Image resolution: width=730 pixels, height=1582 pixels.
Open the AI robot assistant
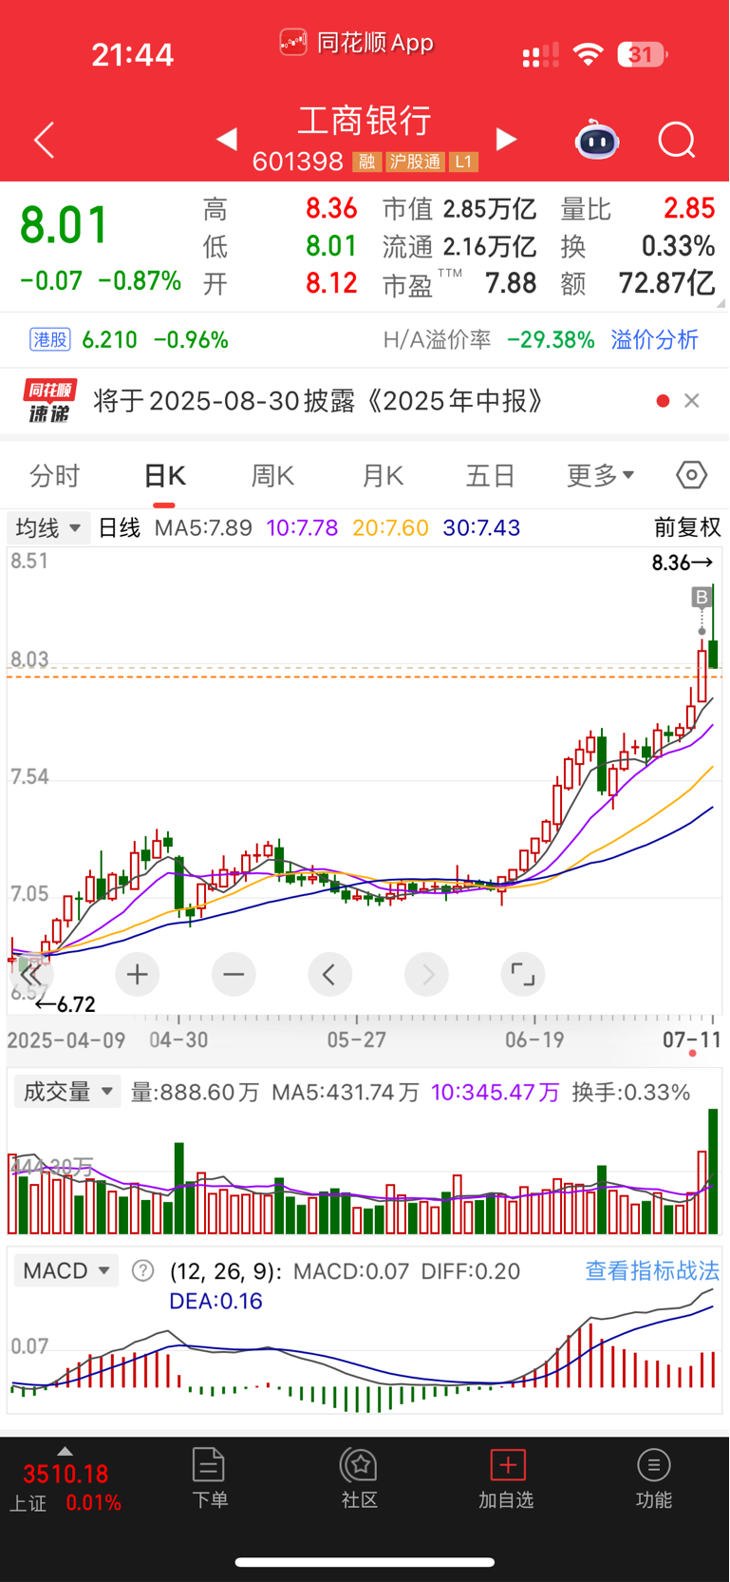pyautogui.click(x=597, y=140)
